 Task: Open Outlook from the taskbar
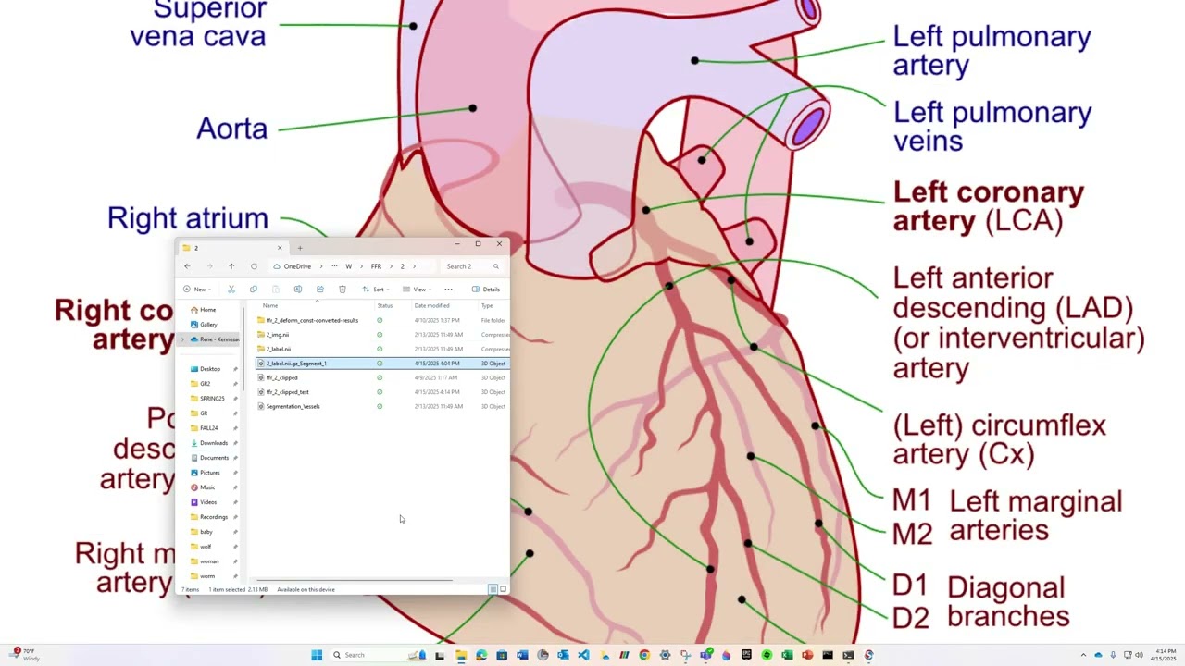pos(563,655)
